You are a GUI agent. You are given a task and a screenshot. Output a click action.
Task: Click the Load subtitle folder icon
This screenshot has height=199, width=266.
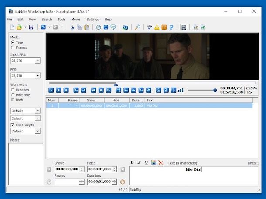pyautogui.click(x=19, y=27)
